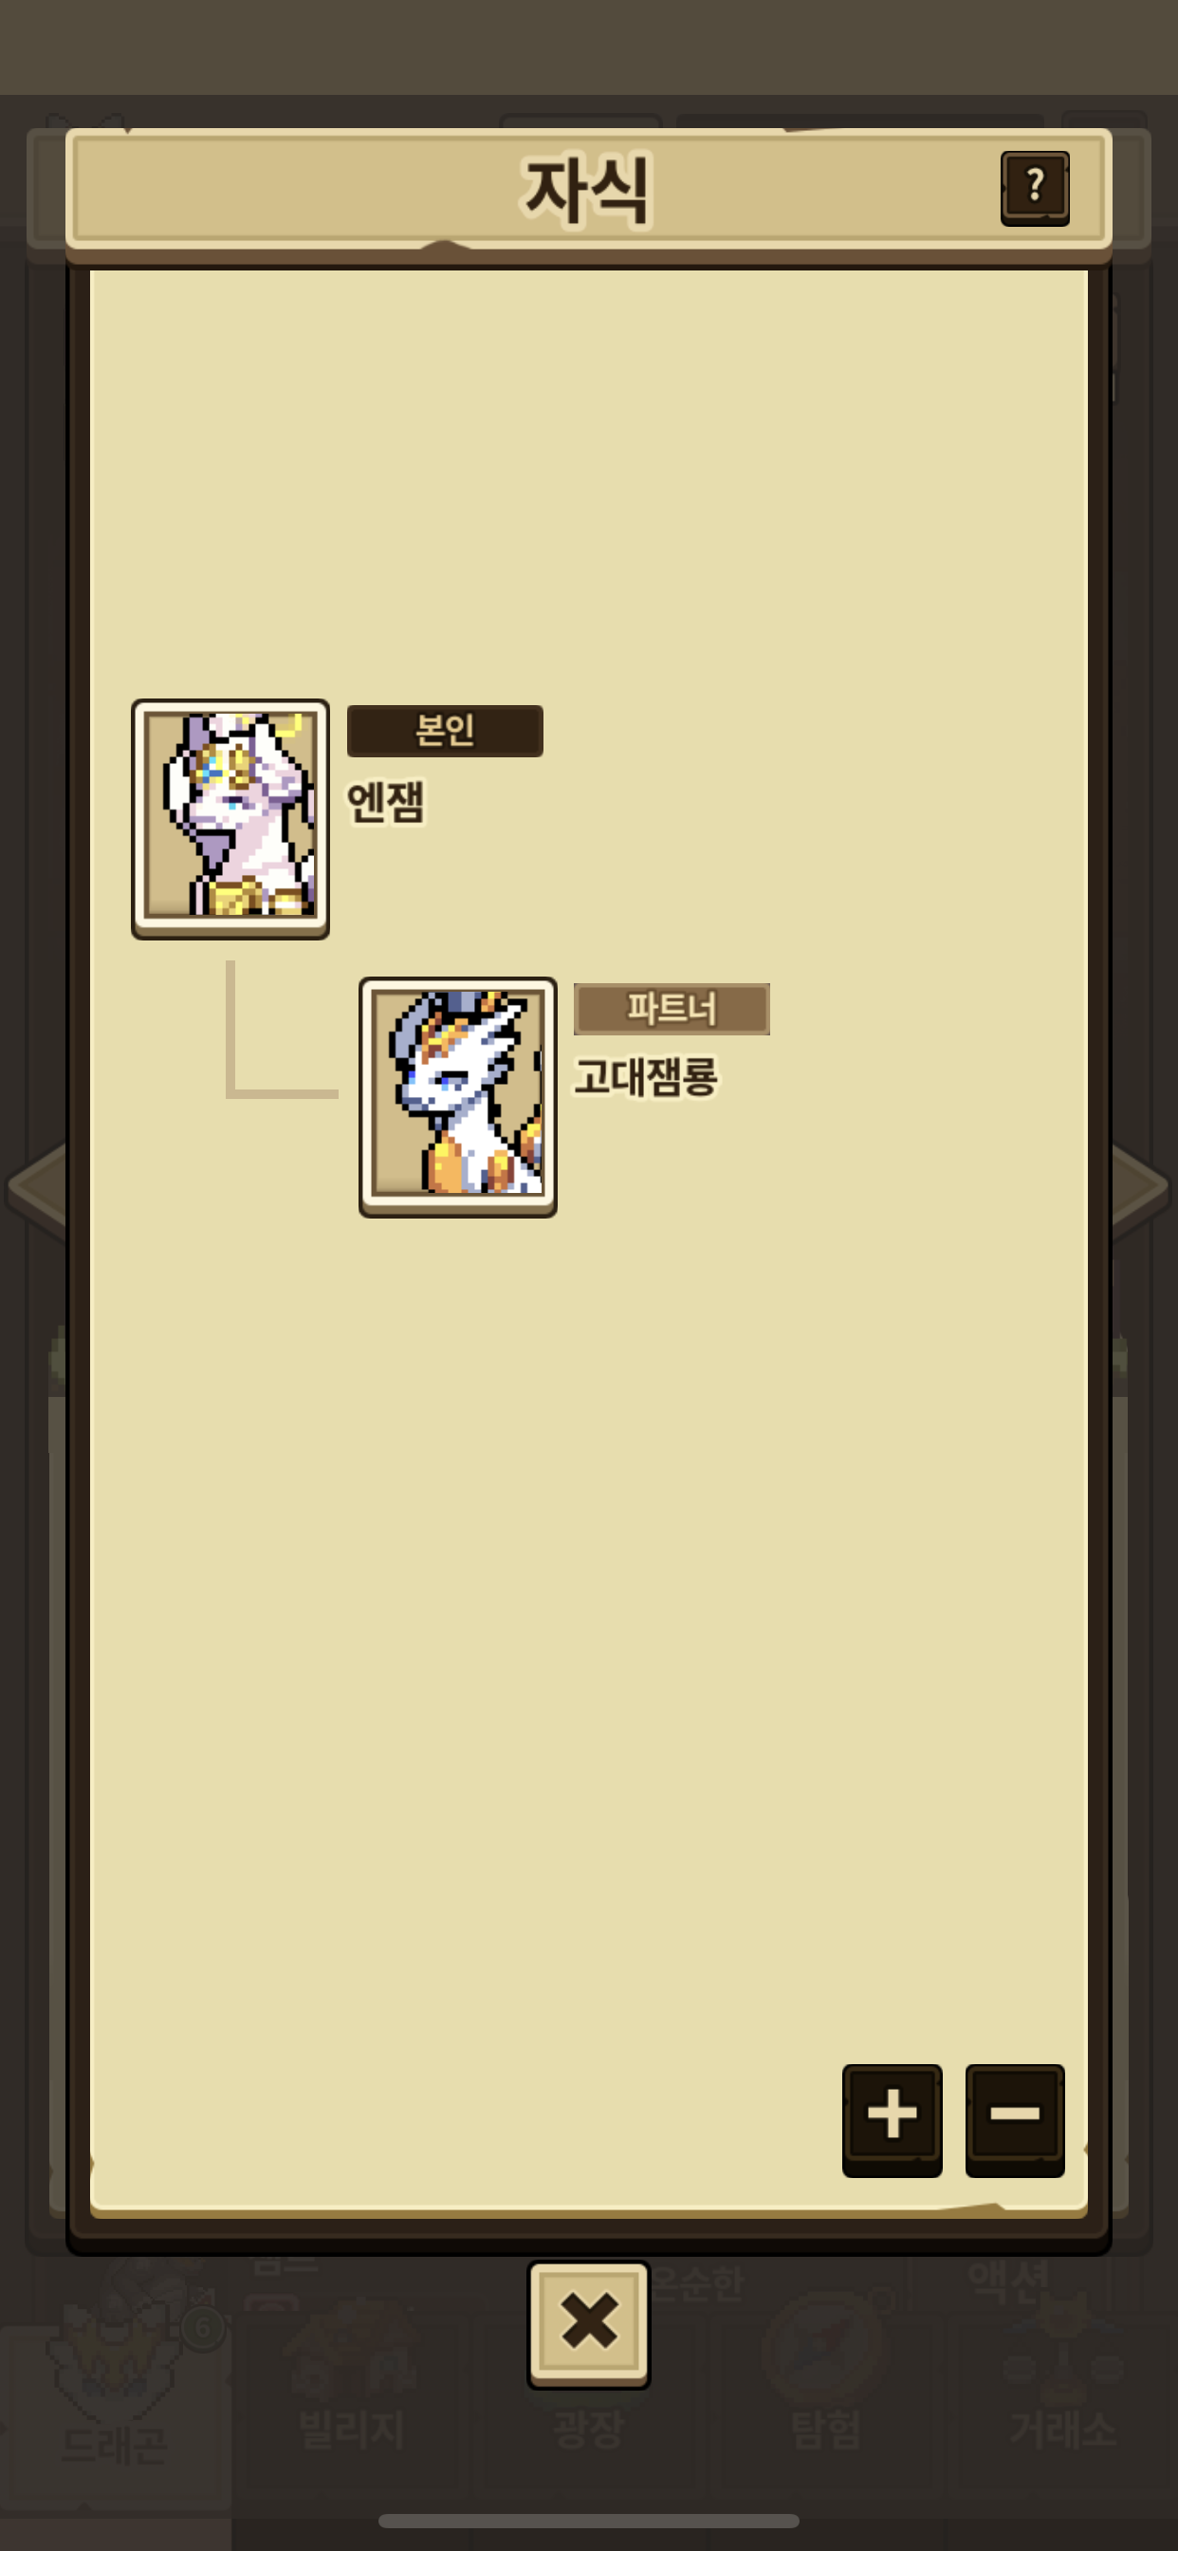Screen dimensions: 1178x2551
Task: Zoom out with the minus button
Action: 1015,2120
